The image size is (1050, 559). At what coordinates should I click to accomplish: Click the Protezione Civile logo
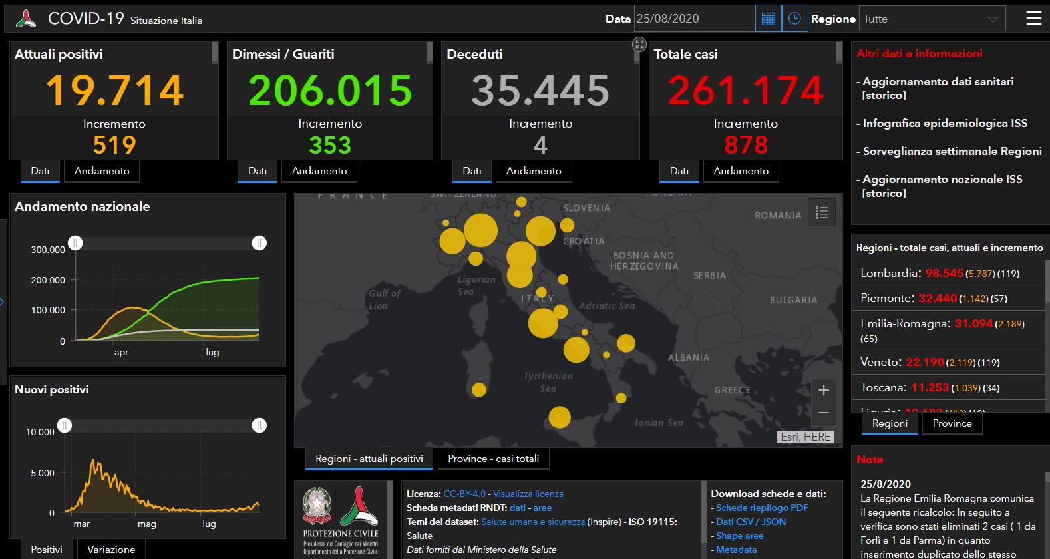pyautogui.click(x=340, y=519)
